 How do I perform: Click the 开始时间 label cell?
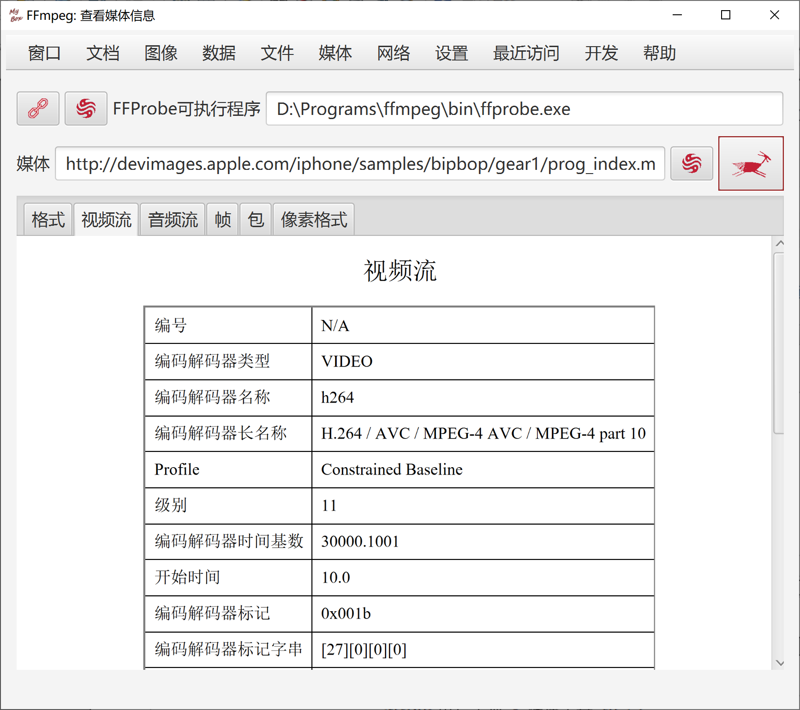(x=228, y=578)
